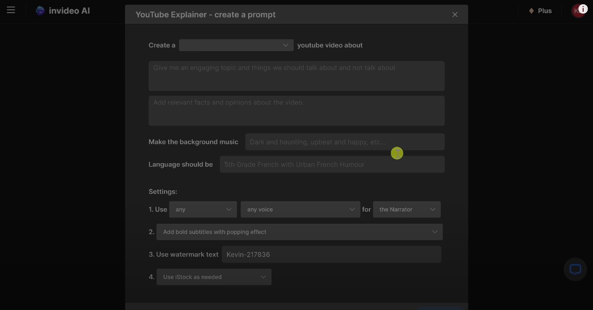Click the engaging topic text area
Image resolution: width=593 pixels, height=310 pixels.
coord(296,76)
